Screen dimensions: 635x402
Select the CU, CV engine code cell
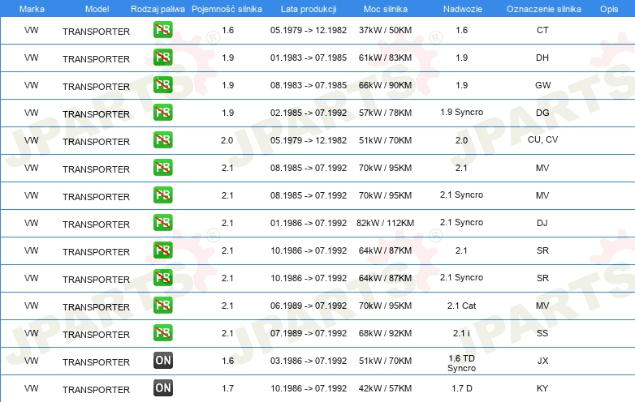pyautogui.click(x=542, y=139)
